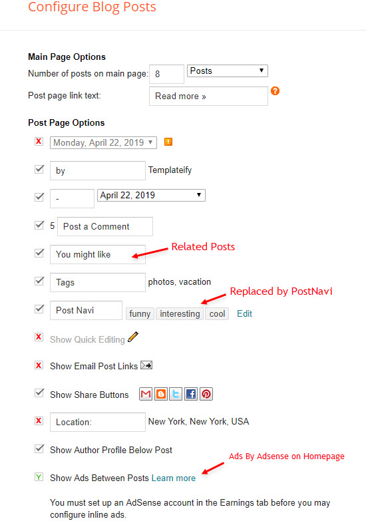Click the Gmail share button icon
The image size is (366, 527).
tap(146, 394)
